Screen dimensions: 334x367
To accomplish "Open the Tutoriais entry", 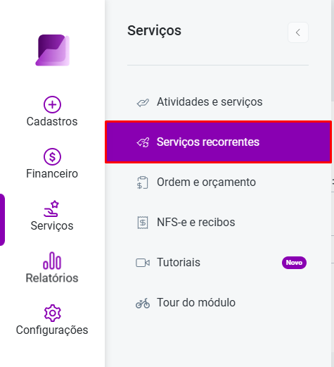I will [218, 263].
